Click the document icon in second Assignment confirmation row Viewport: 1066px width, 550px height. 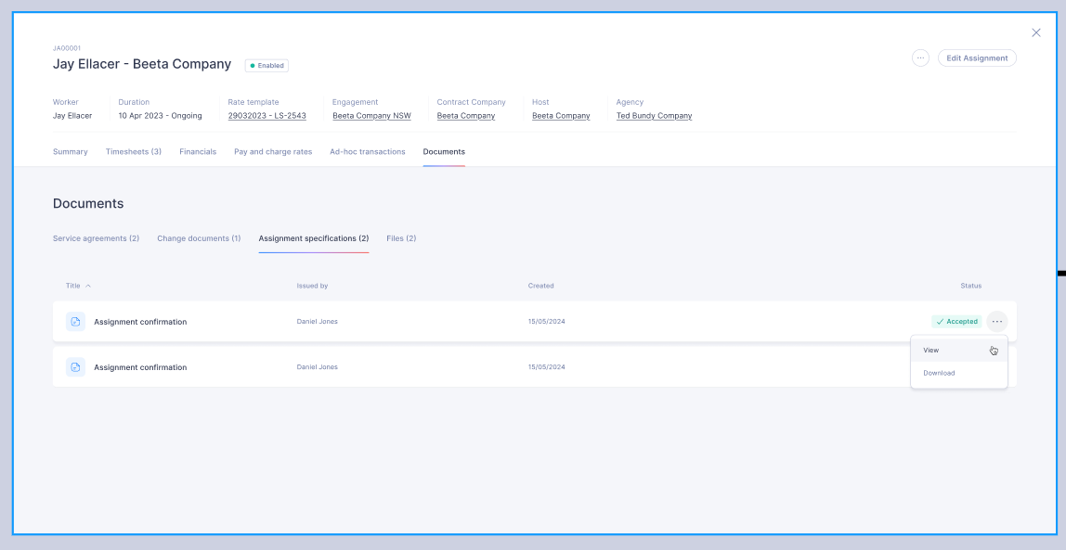tap(75, 367)
